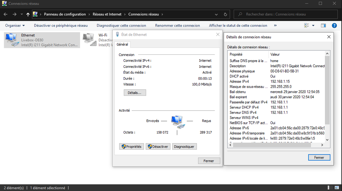The width and height of the screenshot is (342, 191).
Task: Toggle the preview pane icon
Action: (x=324, y=26)
